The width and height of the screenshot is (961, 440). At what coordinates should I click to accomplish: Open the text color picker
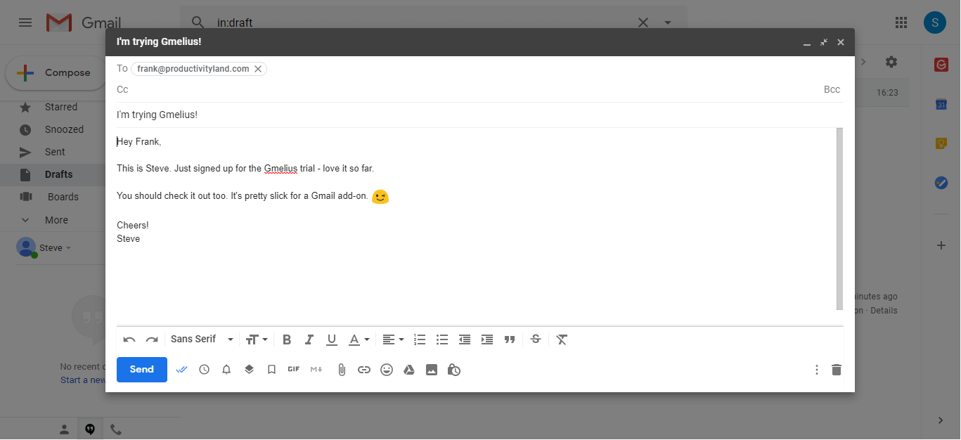click(359, 339)
